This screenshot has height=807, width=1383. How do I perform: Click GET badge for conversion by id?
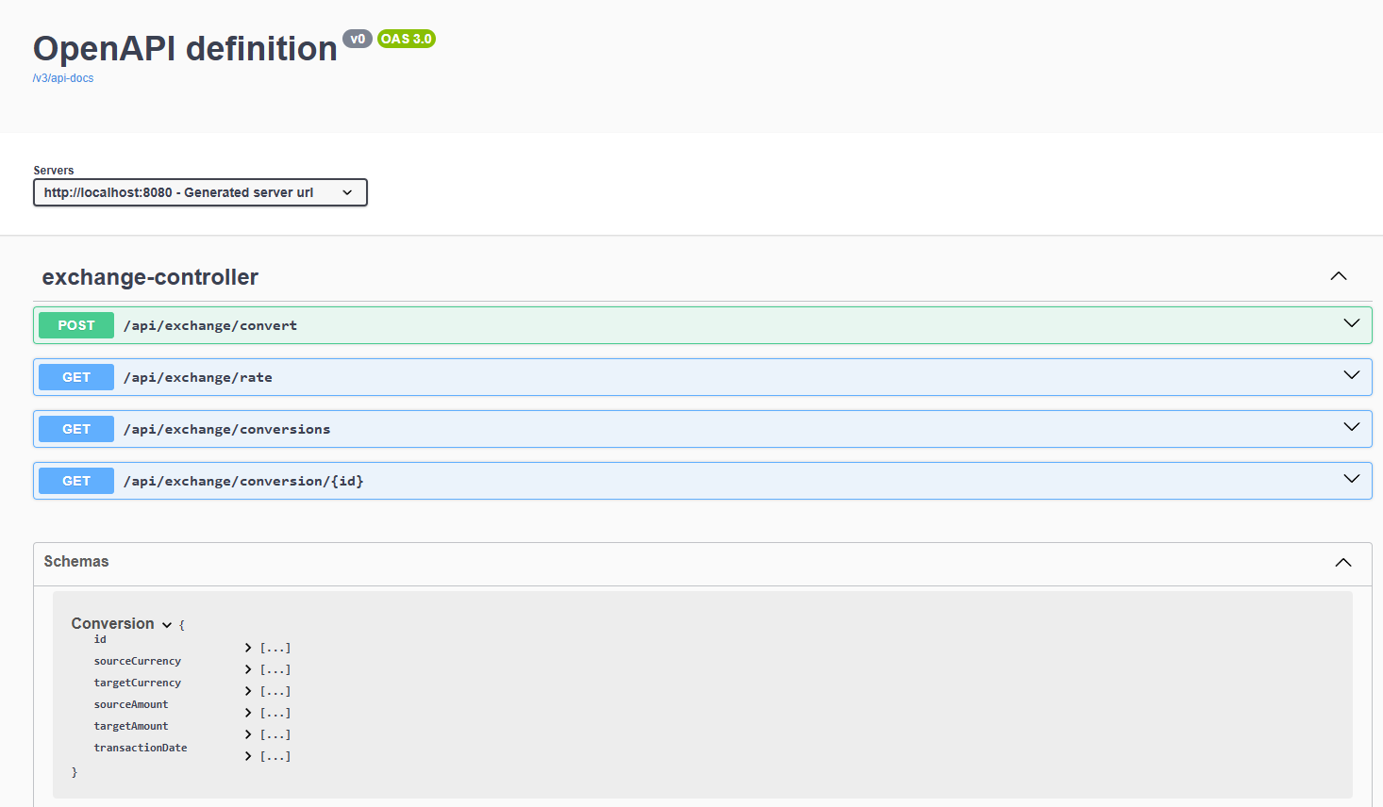(76, 481)
